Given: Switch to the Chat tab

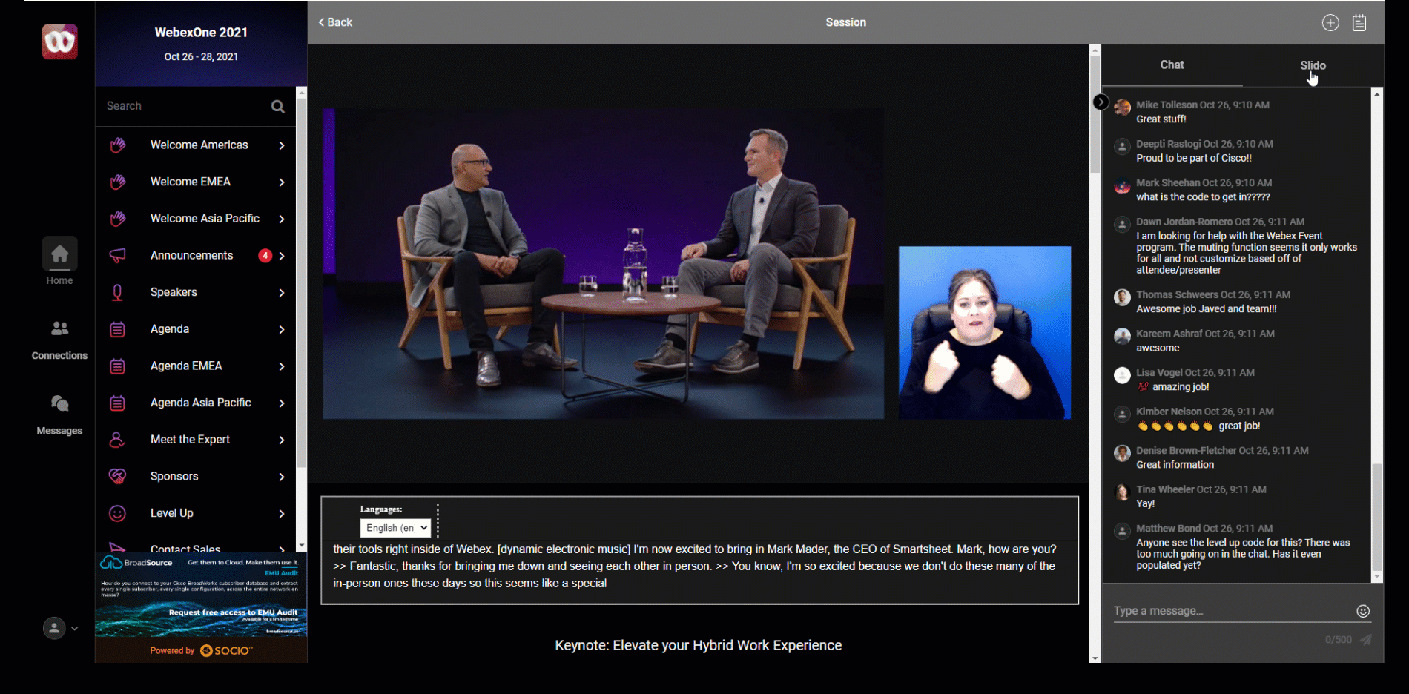Looking at the screenshot, I should click(1172, 65).
